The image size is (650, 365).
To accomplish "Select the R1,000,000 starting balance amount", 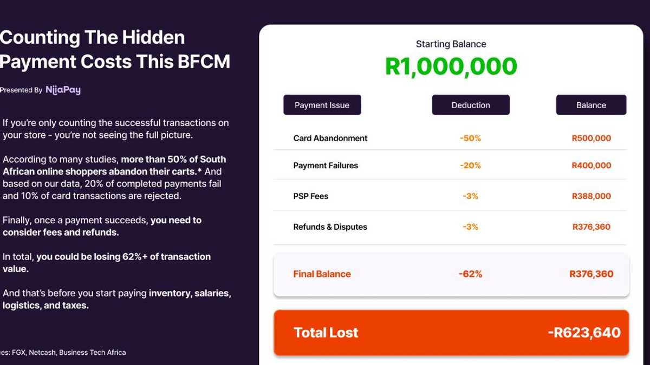I will [451, 67].
